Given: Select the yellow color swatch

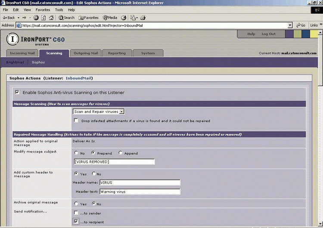Looking at the screenshot, I should 314,34.
